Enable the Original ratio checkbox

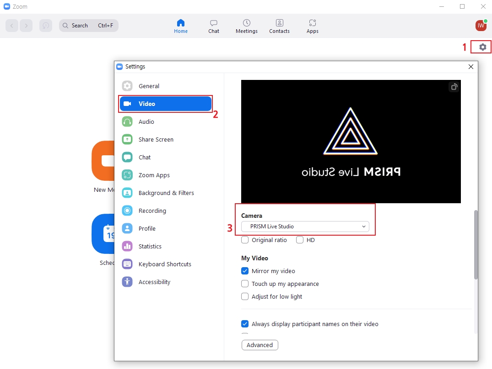(245, 240)
